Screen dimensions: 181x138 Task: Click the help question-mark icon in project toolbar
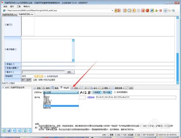pos(29,130)
